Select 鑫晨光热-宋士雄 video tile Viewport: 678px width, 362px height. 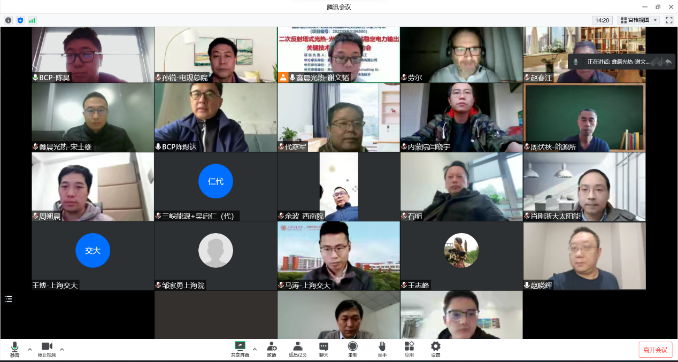(93, 117)
